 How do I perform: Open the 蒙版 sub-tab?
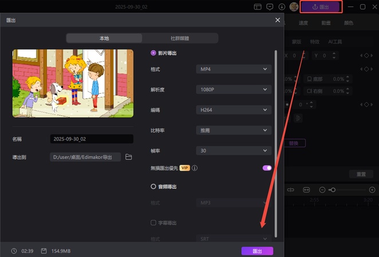[x=297, y=42]
